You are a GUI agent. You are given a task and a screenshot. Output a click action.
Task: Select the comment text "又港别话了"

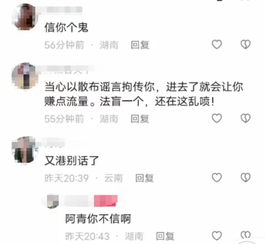click(x=72, y=161)
